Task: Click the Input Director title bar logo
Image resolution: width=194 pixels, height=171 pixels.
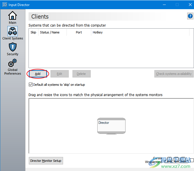Action: tap(5, 5)
